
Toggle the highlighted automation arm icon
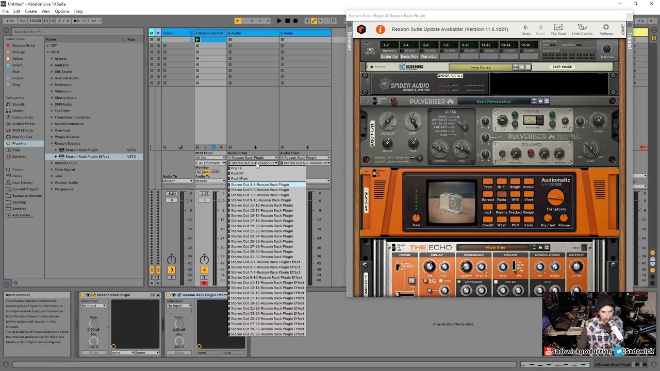(x=314, y=21)
